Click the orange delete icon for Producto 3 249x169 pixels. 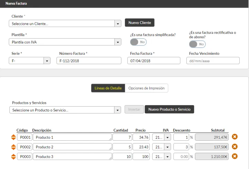click(234, 157)
